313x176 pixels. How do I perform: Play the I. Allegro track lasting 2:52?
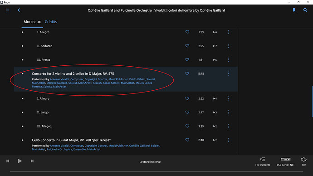click(23, 98)
